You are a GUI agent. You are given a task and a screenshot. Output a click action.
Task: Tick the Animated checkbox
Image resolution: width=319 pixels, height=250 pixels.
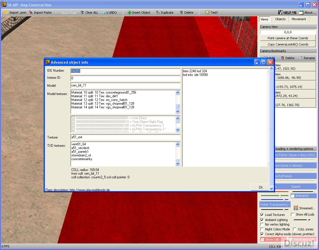[x=293, y=196]
